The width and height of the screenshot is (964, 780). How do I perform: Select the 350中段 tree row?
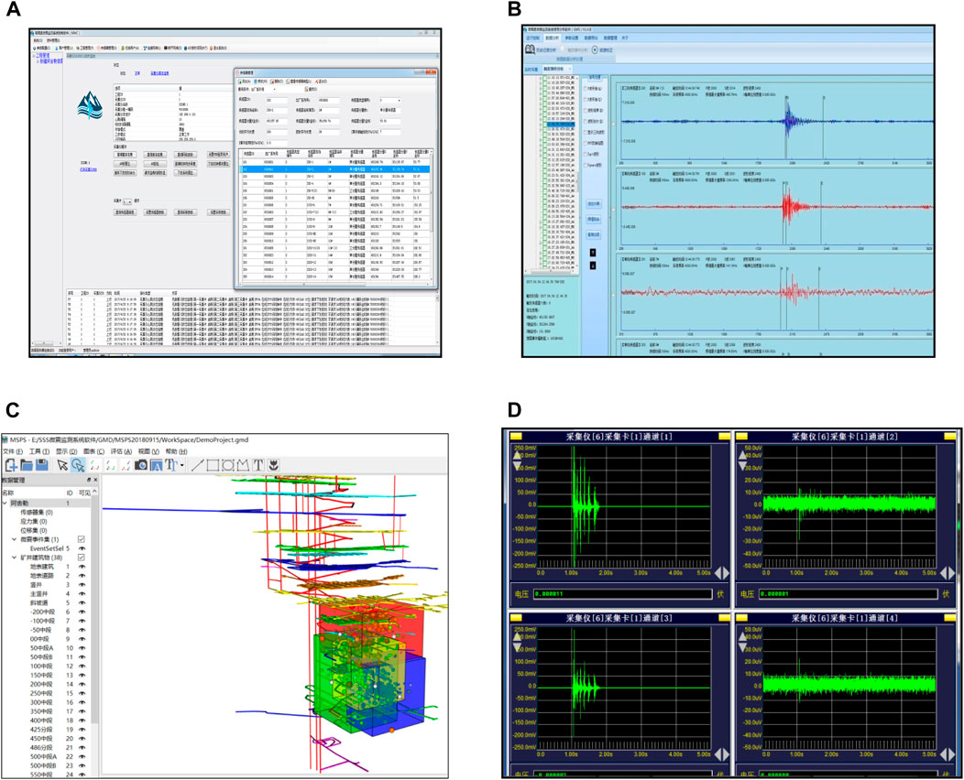[x=41, y=711]
